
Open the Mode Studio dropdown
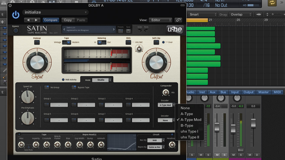point(102,80)
